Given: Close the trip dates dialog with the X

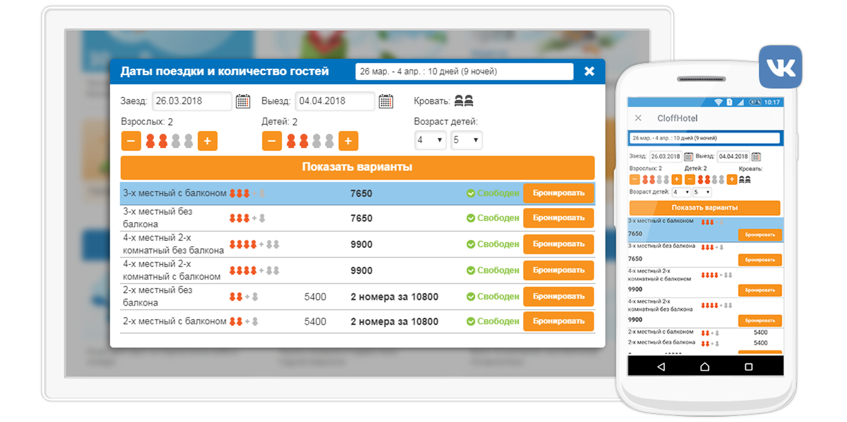Looking at the screenshot, I should click(589, 71).
